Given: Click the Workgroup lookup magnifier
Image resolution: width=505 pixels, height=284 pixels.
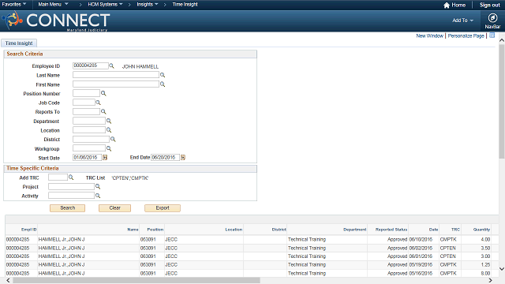Looking at the screenshot, I should tap(109, 148).
